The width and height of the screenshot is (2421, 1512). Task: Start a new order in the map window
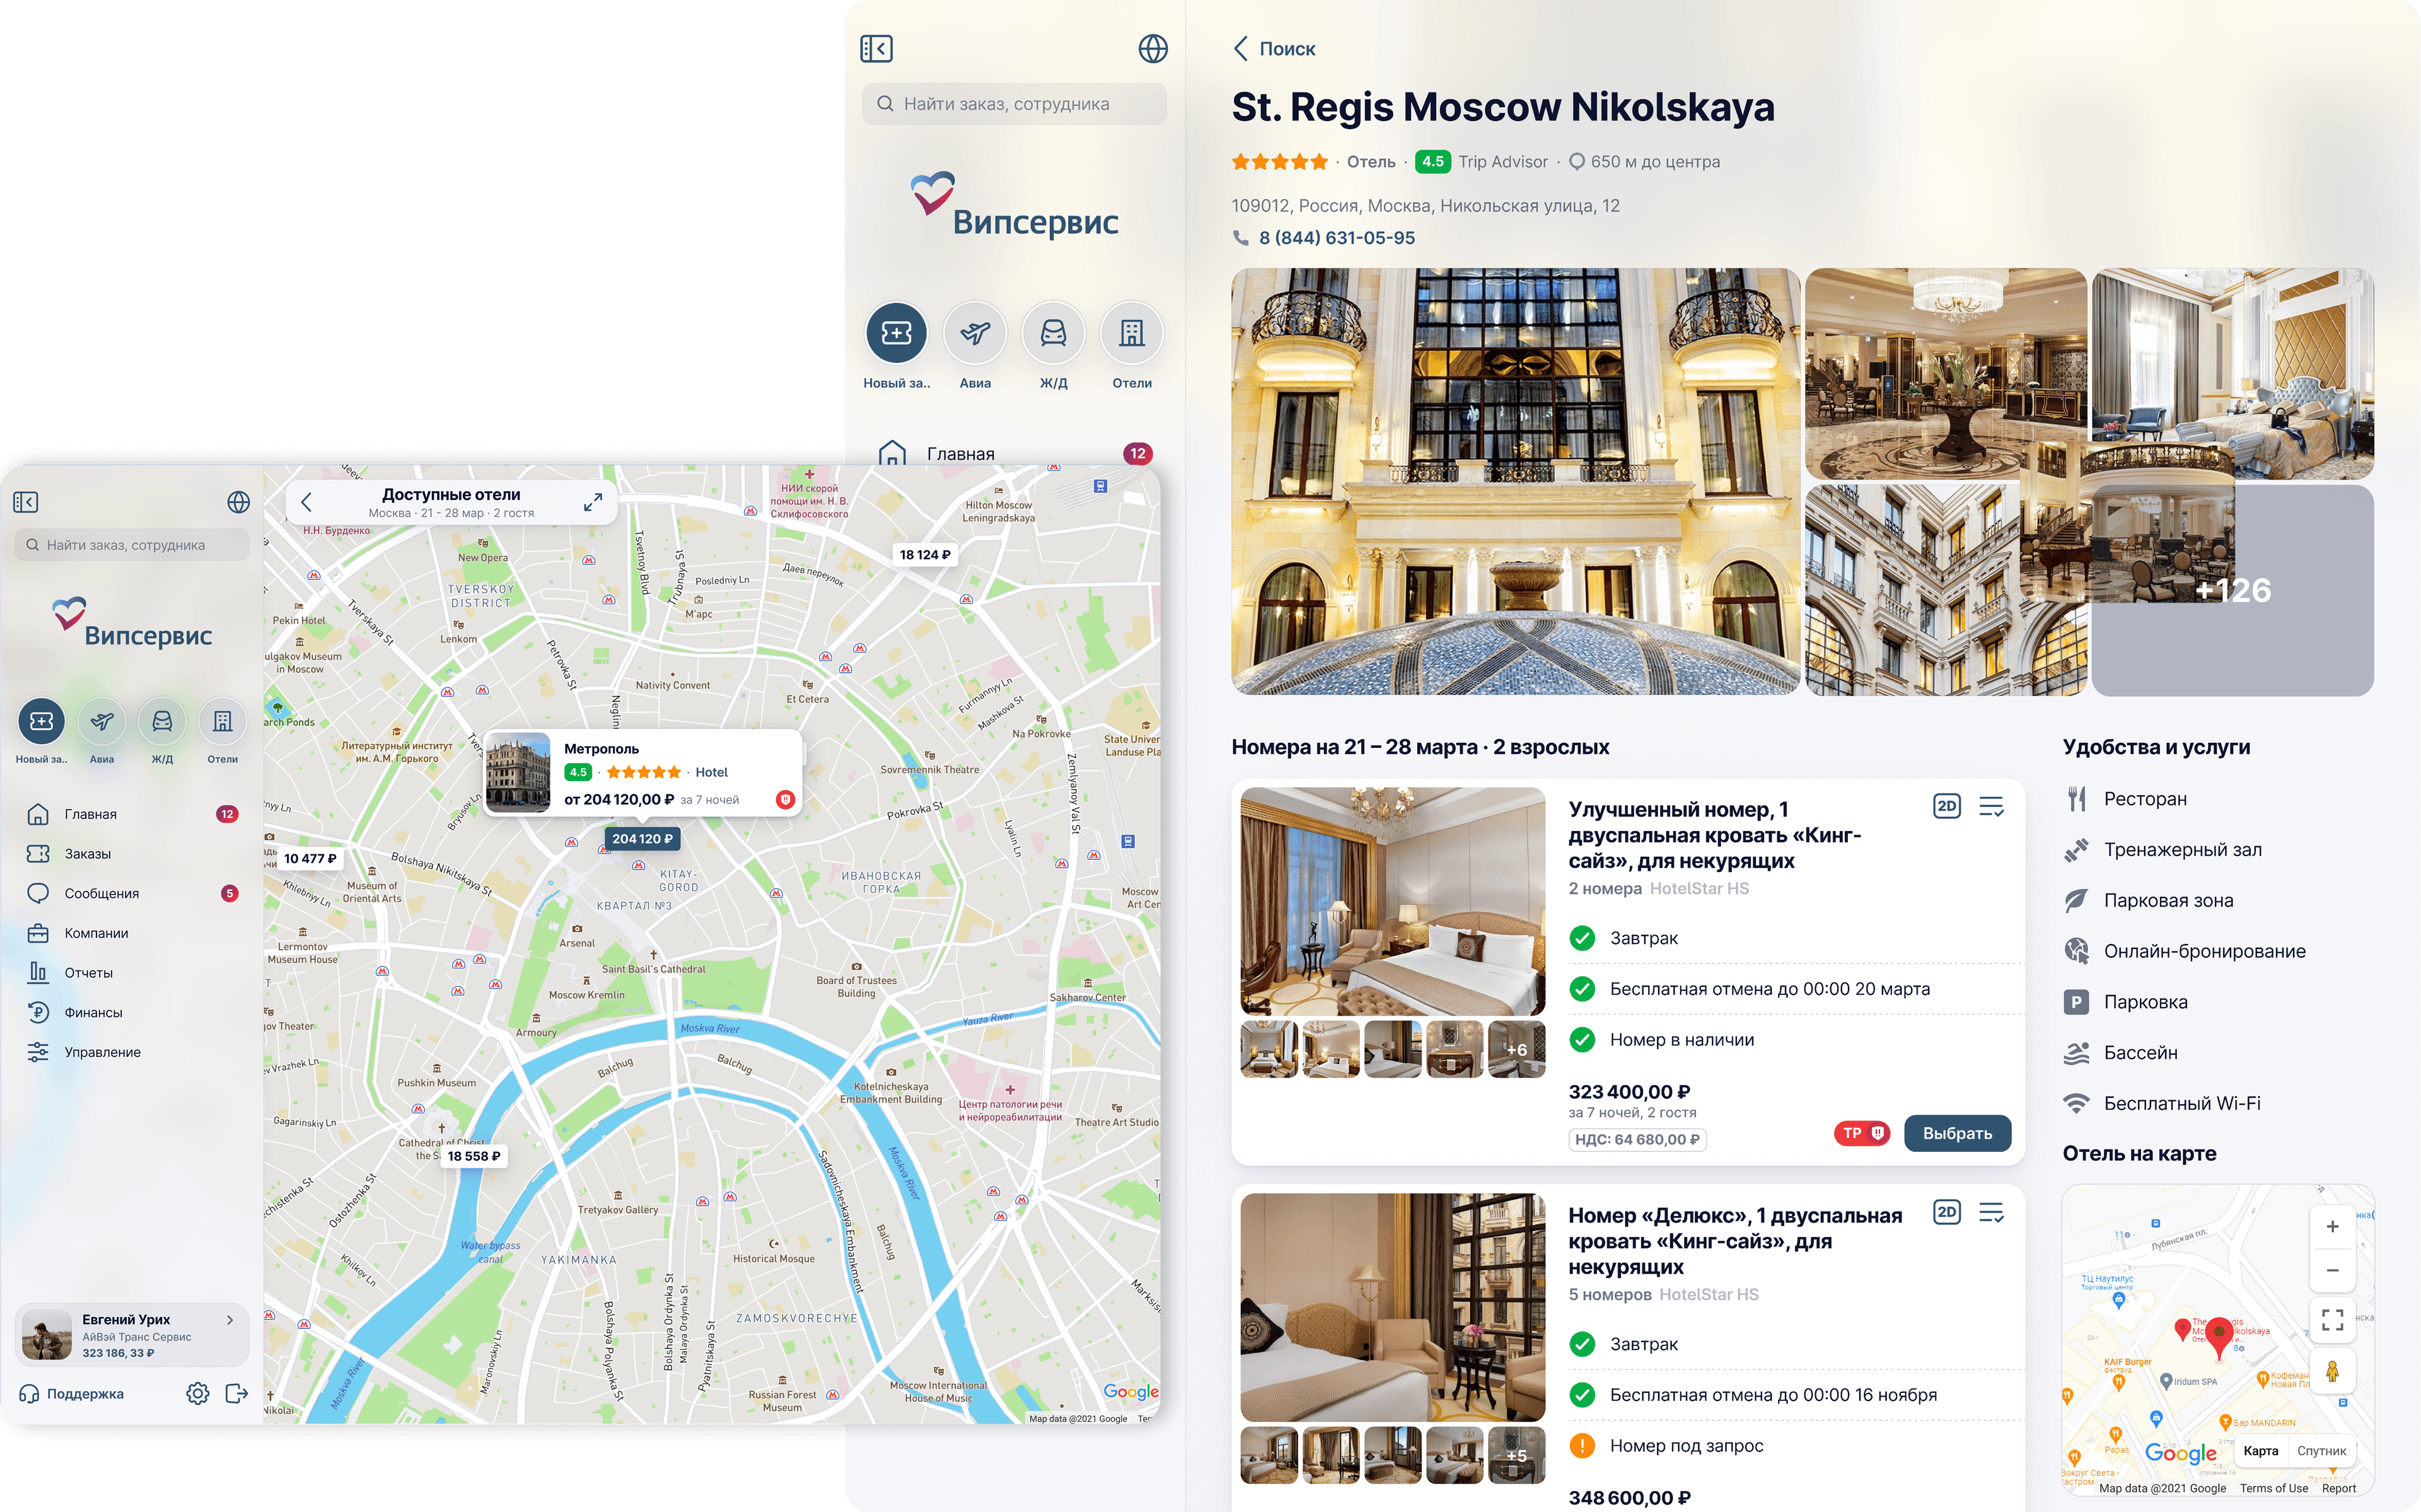tap(42, 721)
